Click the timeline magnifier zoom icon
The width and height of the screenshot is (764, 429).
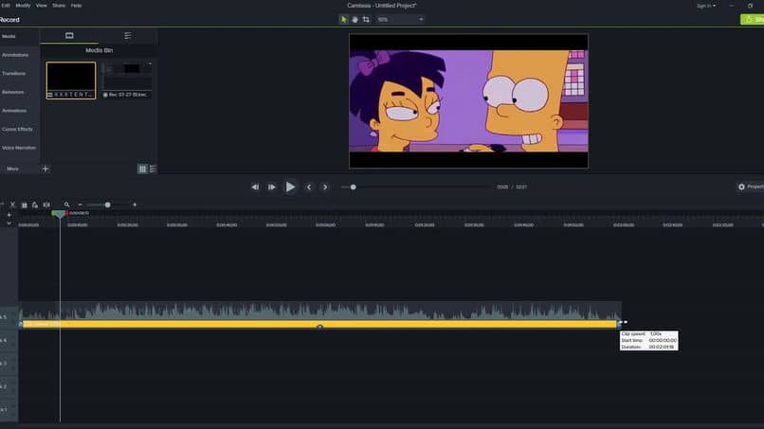coord(66,205)
